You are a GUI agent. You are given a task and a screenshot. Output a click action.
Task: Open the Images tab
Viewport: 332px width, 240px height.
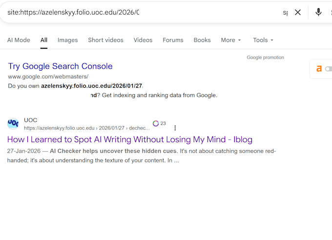[x=67, y=40]
